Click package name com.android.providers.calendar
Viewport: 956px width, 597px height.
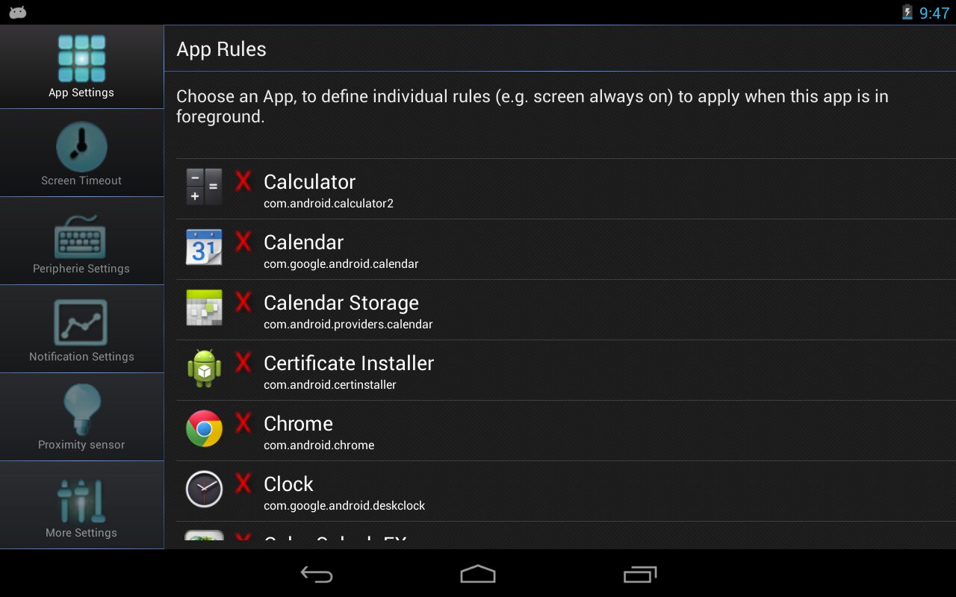click(x=348, y=325)
